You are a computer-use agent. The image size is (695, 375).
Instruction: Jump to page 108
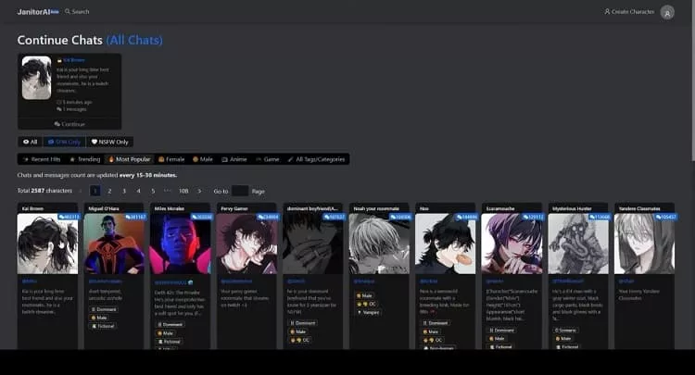[x=183, y=192]
